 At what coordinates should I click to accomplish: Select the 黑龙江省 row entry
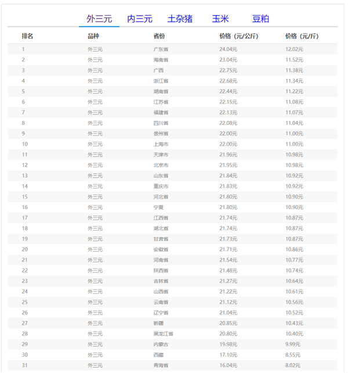pyautogui.click(x=163, y=333)
